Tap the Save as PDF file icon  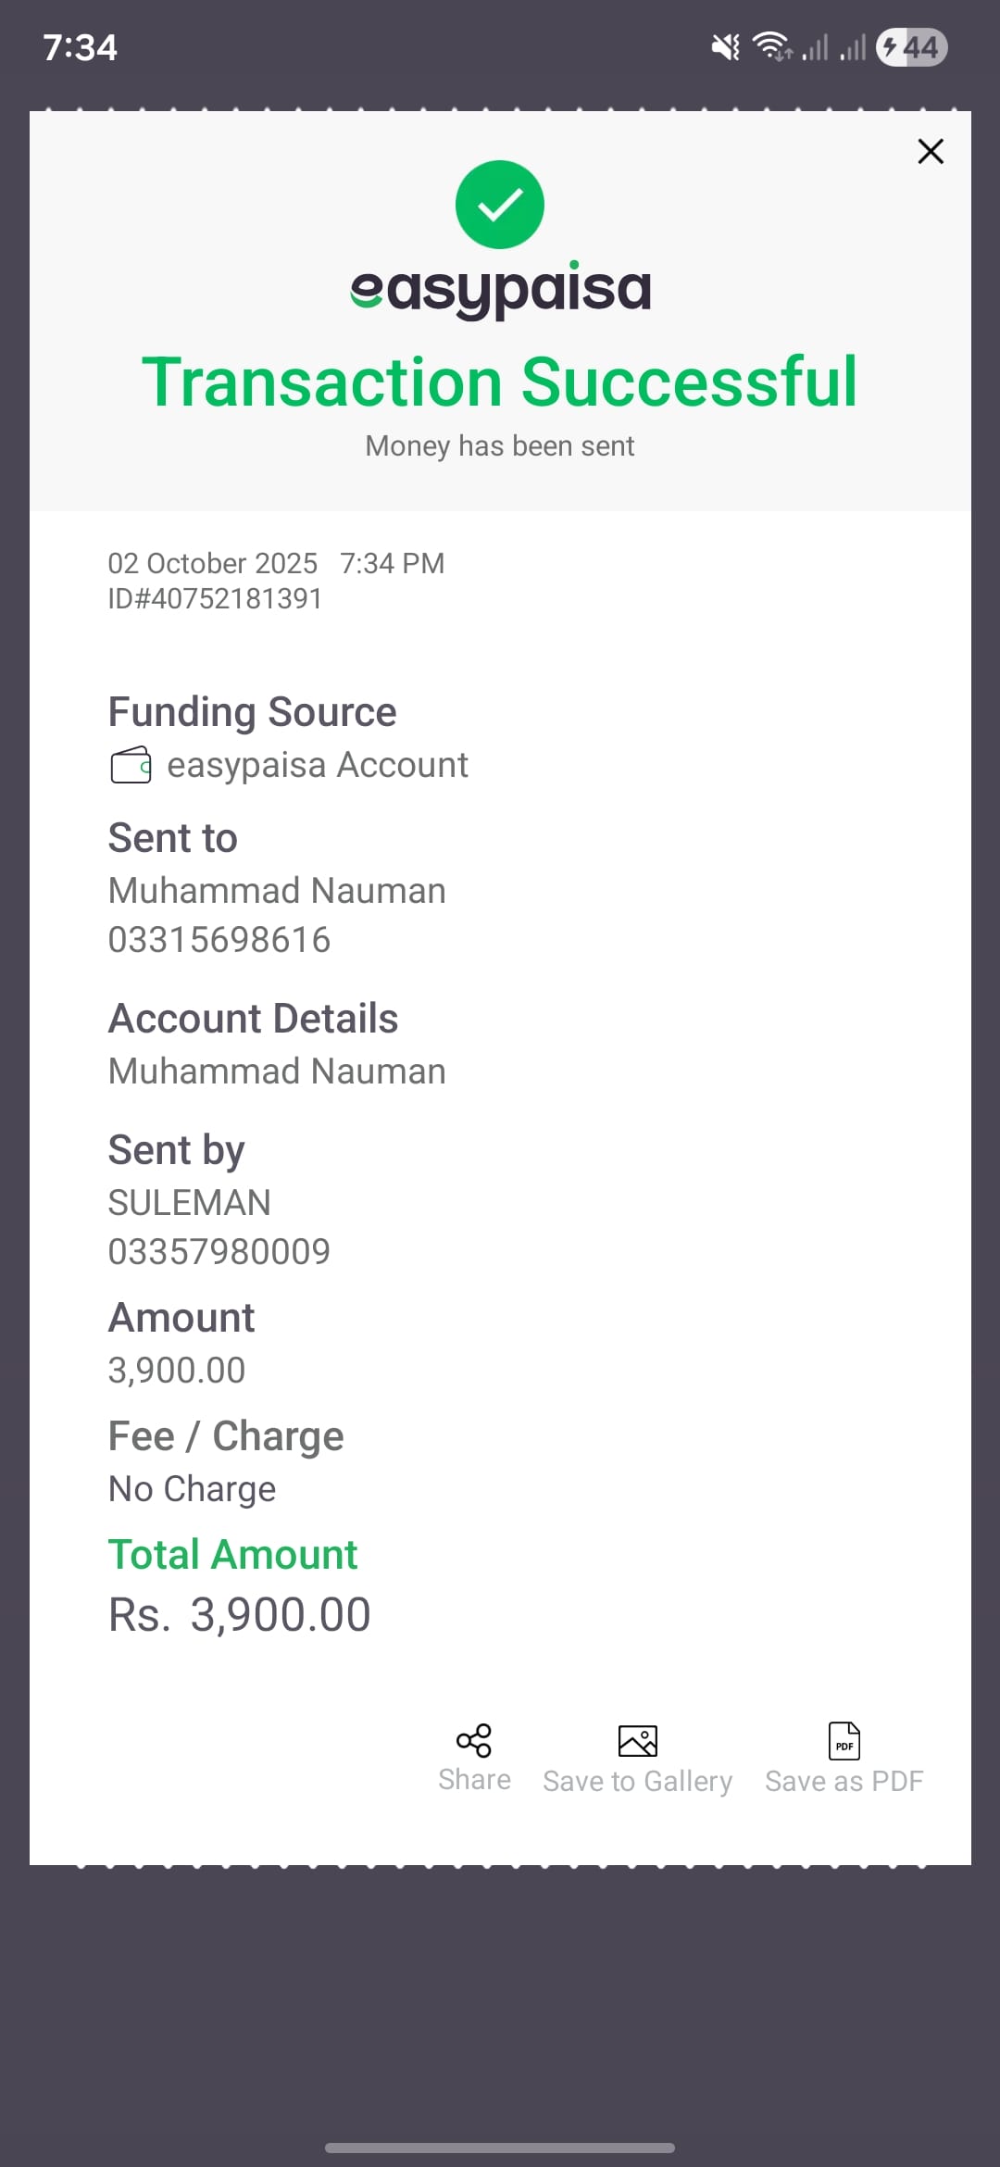pos(844,1741)
